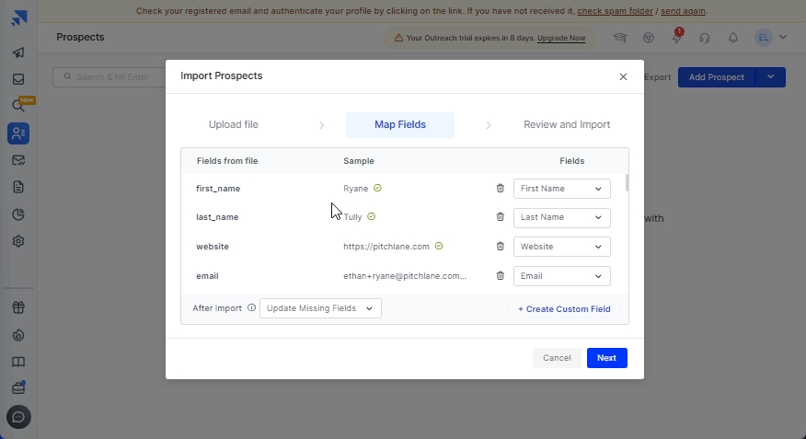806x439 pixels.
Task: Open the Settings gear in sidebar
Action: click(18, 241)
